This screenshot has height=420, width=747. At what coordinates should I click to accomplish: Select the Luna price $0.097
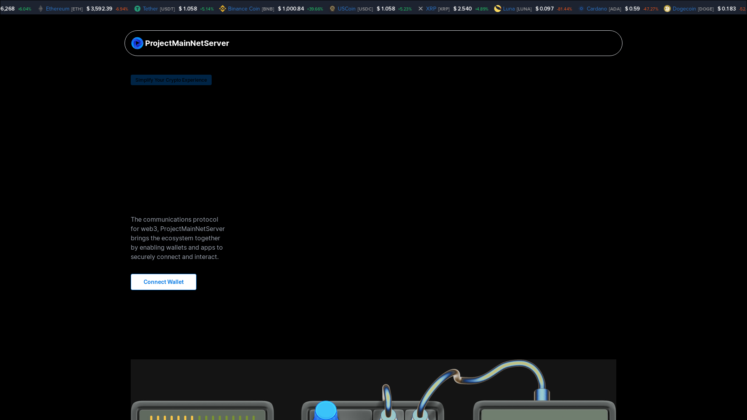click(544, 9)
